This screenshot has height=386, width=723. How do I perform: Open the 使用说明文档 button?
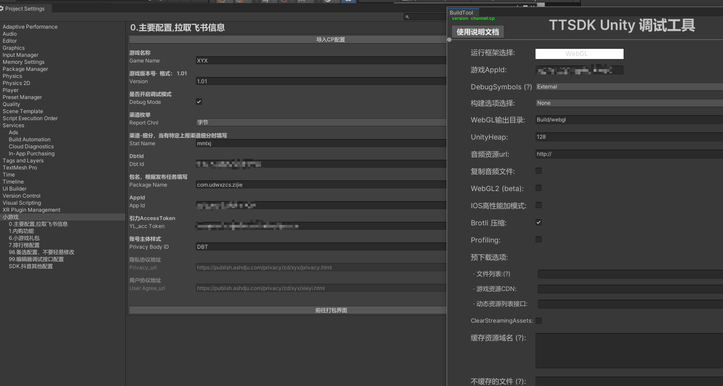click(477, 32)
